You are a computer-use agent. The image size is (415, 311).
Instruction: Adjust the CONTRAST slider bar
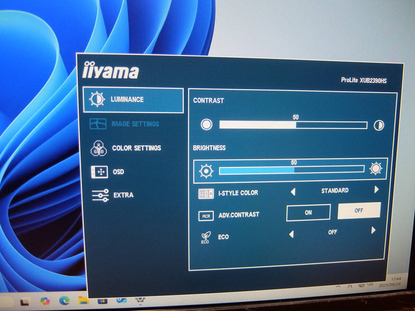293,125
